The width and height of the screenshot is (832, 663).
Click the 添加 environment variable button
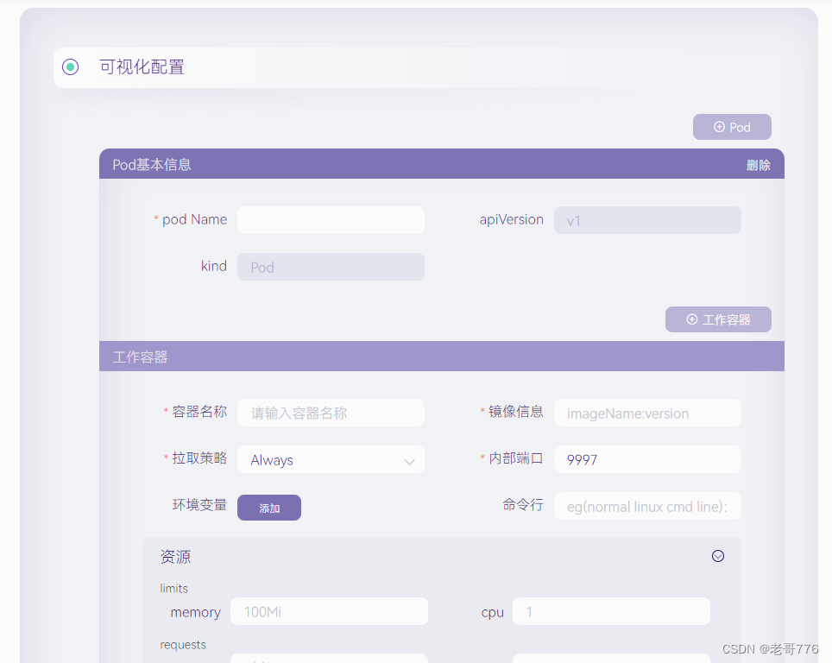269,508
